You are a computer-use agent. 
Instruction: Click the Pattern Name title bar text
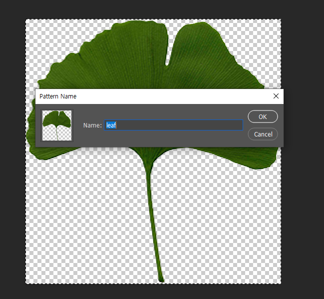[58, 96]
